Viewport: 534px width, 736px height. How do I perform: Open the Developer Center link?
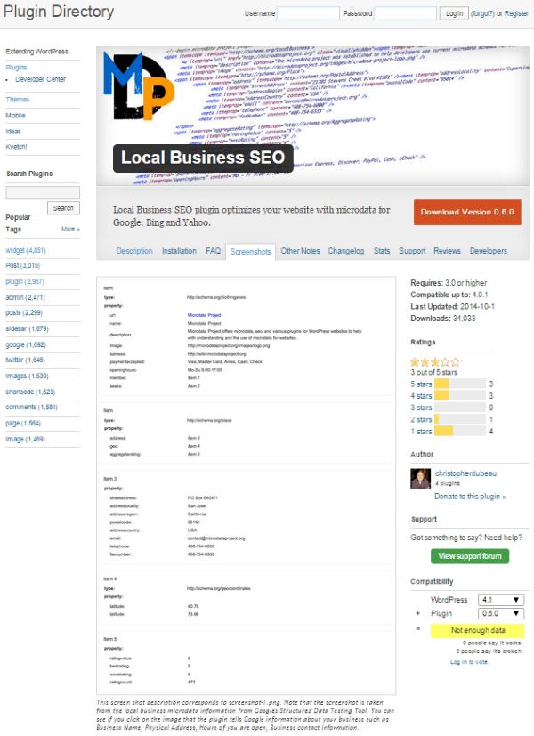(40, 79)
